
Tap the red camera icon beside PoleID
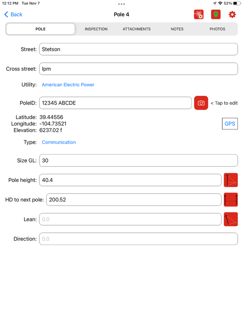[201, 103]
